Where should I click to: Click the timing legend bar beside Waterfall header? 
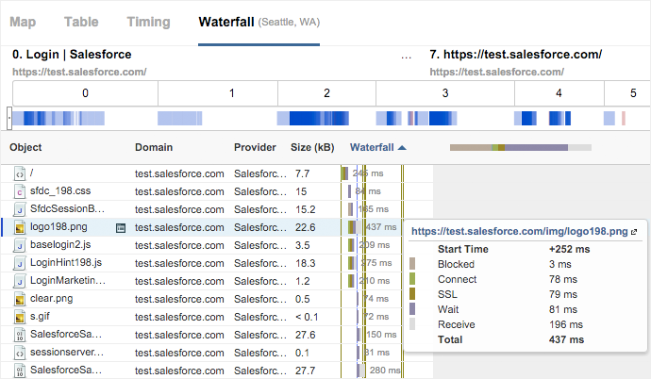coord(520,147)
